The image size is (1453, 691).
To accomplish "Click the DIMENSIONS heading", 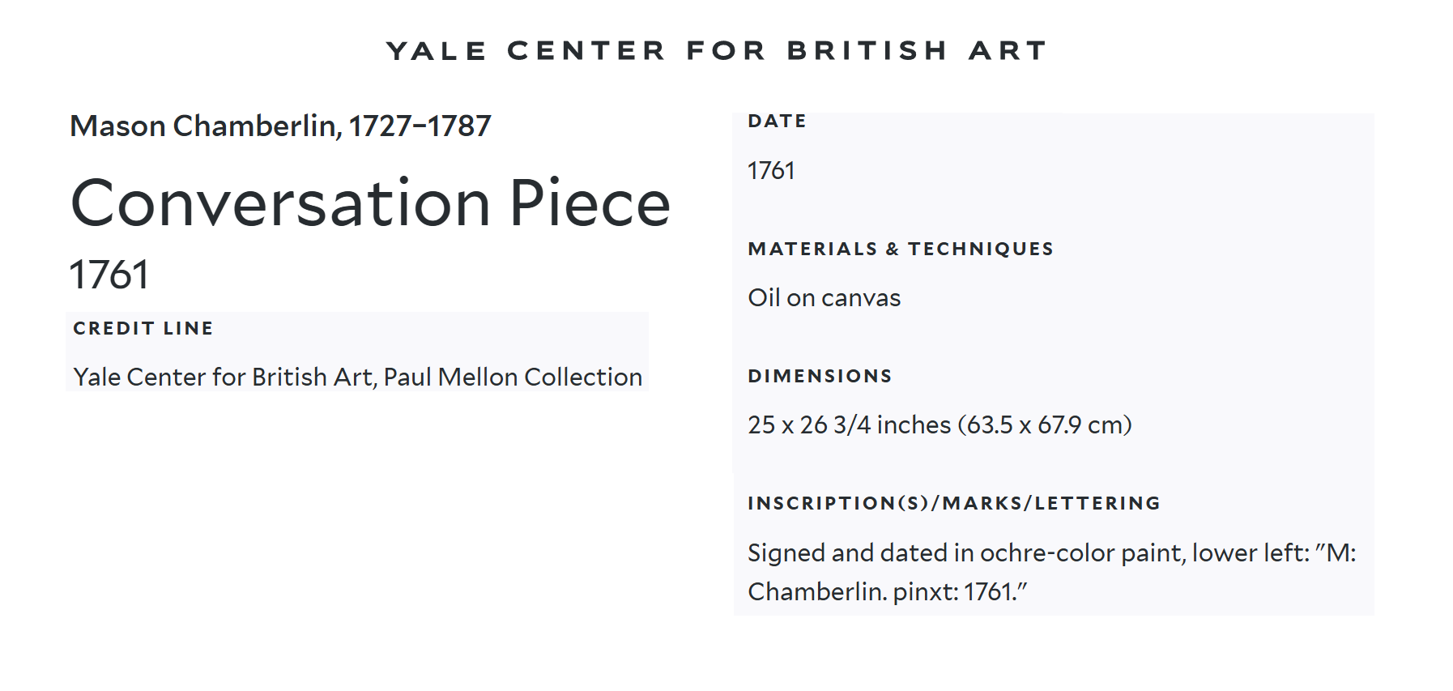I will (x=820, y=377).
